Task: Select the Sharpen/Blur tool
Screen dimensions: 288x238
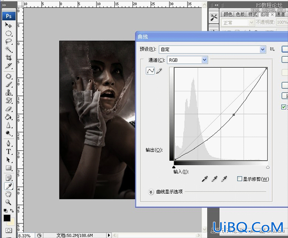Action: 8,125
